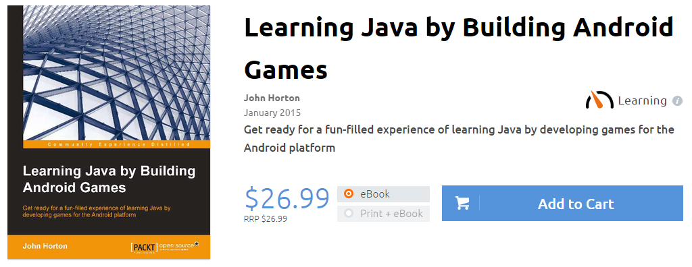Click the $26.99 price text
This screenshot has width=692, height=267.
[287, 198]
